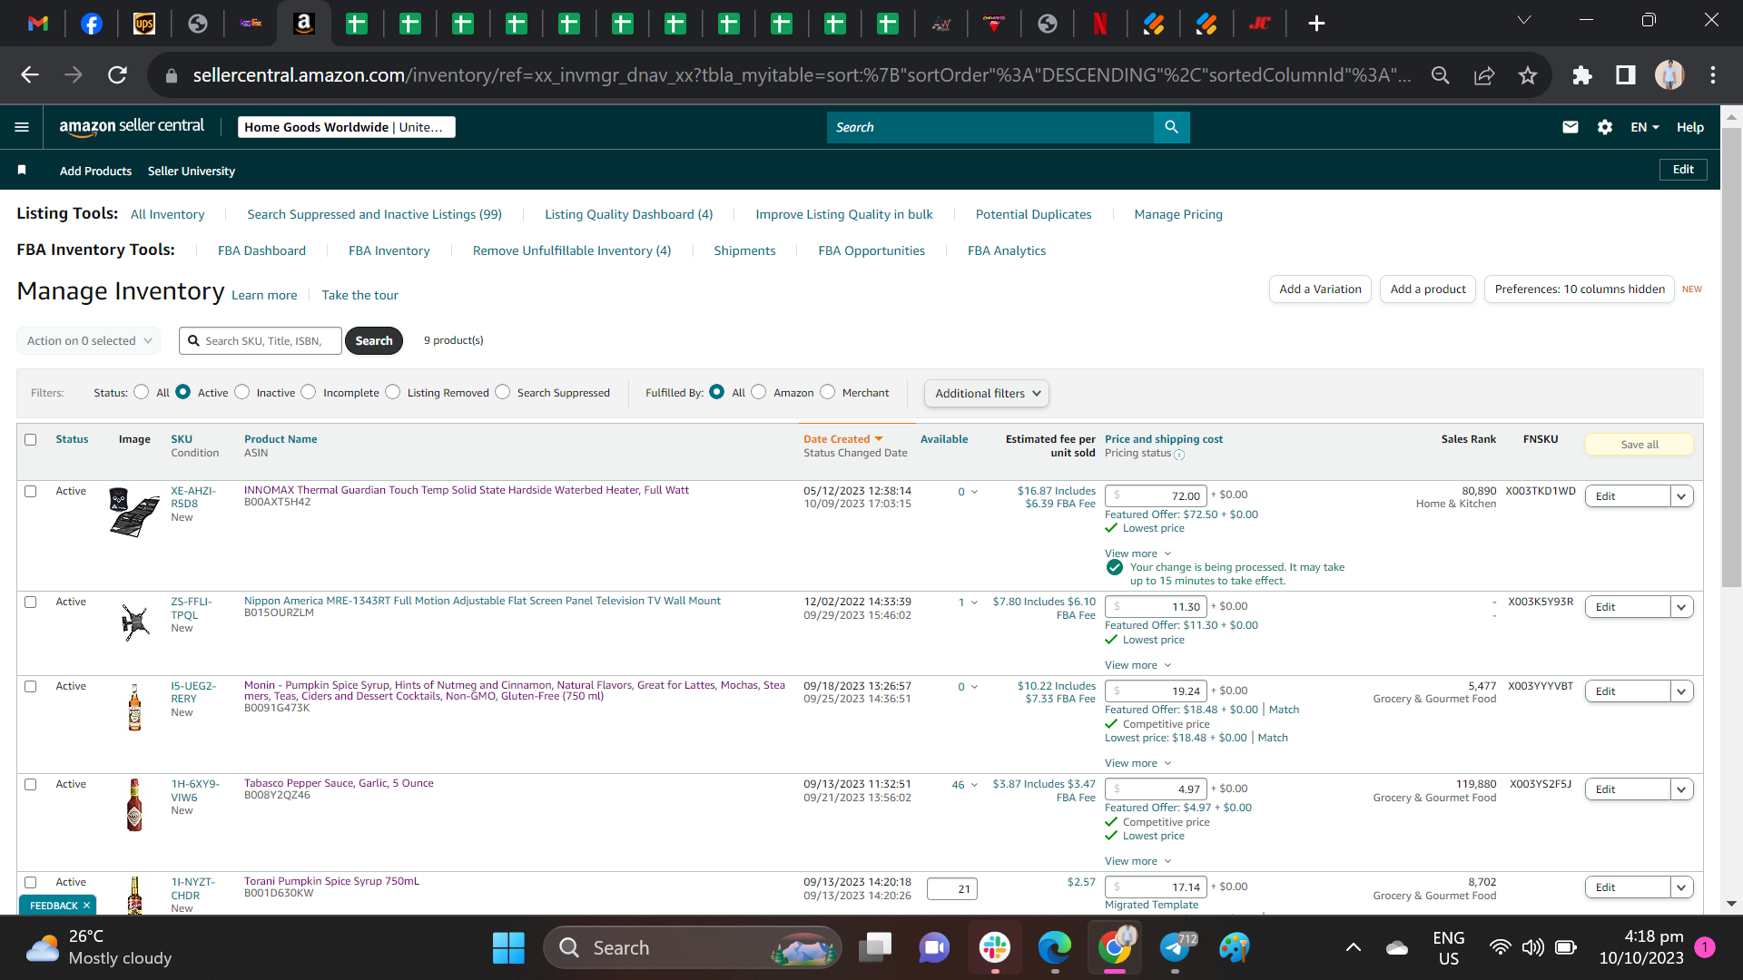Open browser extensions puzzle icon

point(1582,75)
